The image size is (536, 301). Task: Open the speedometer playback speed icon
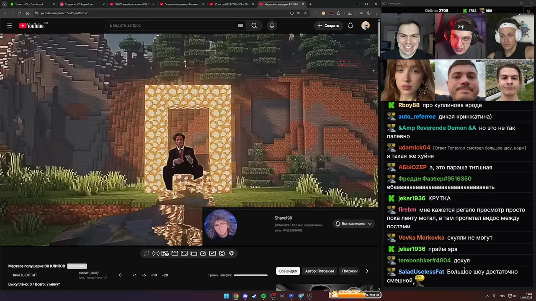click(x=203, y=253)
